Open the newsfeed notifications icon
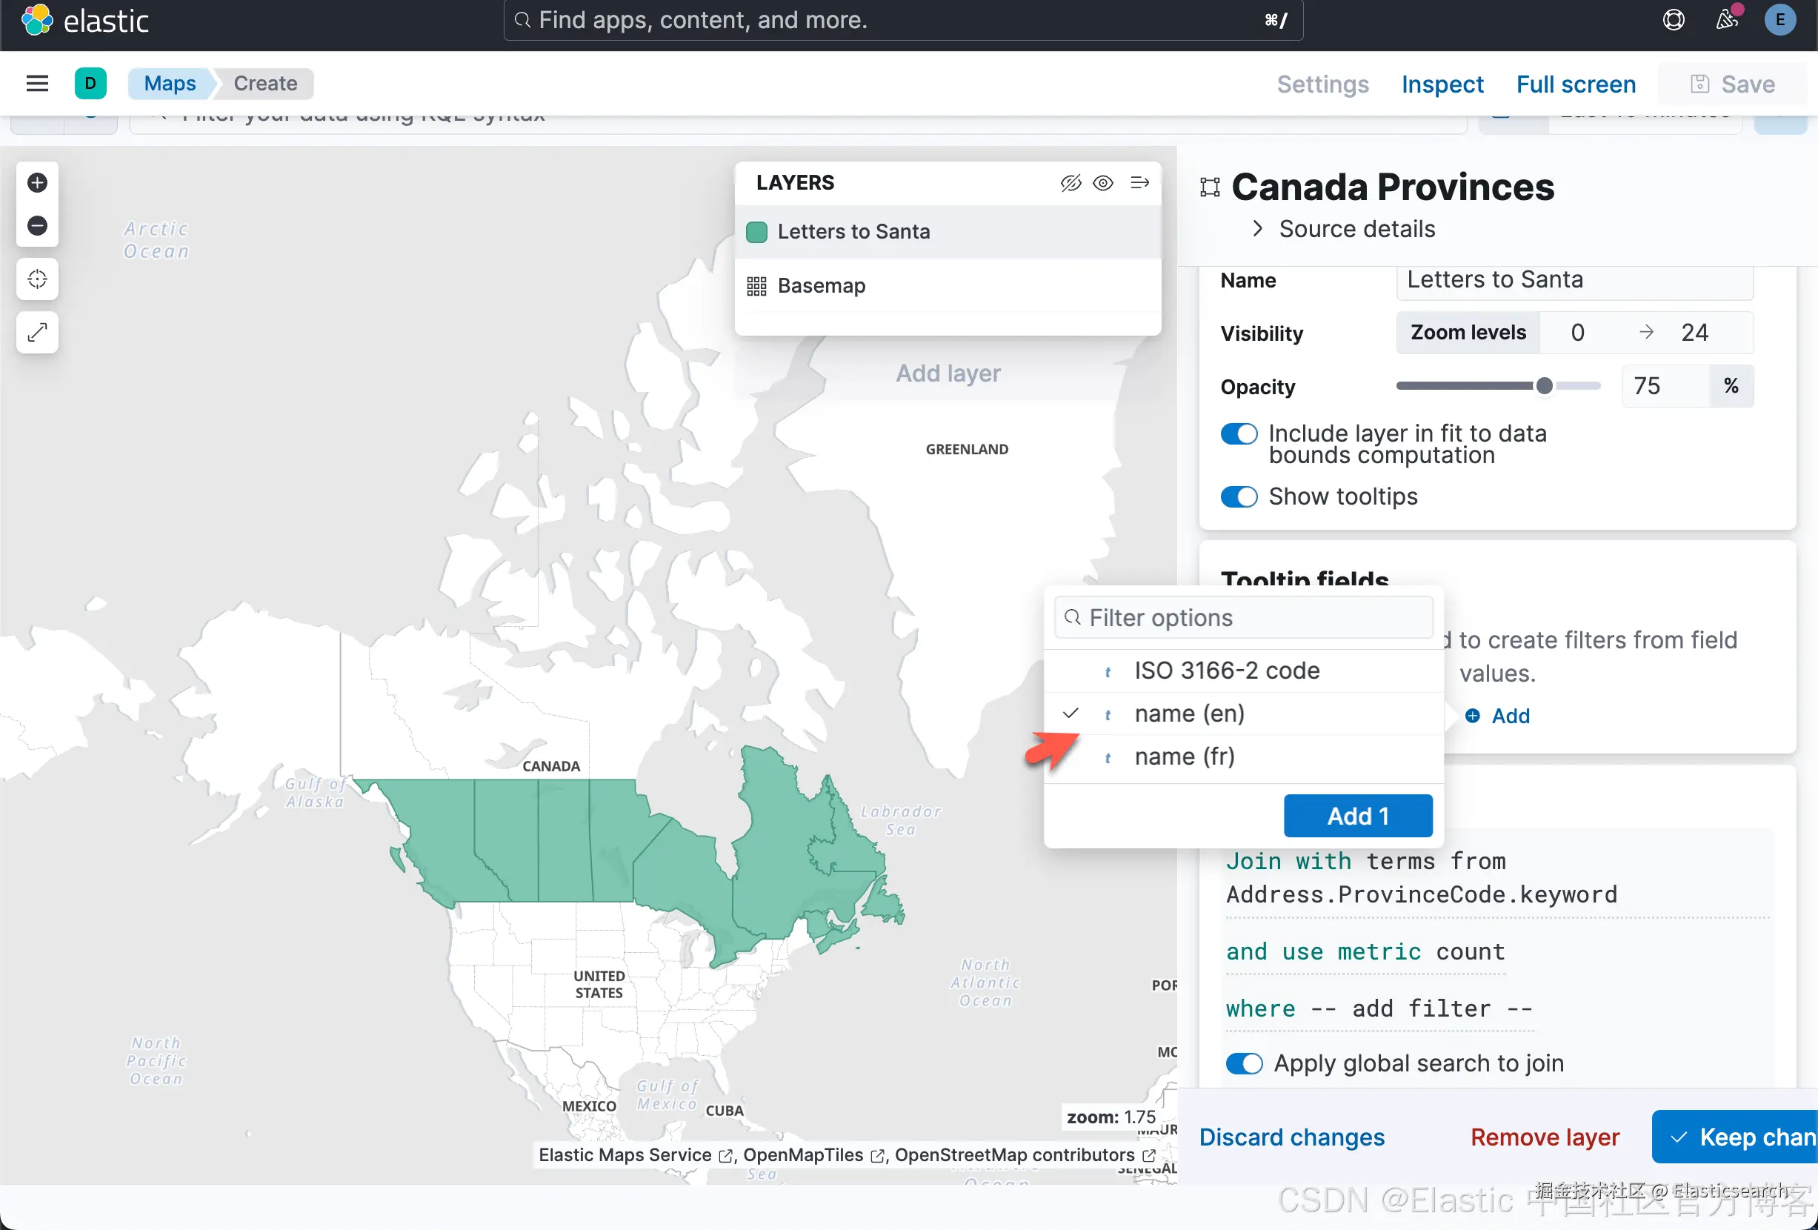The image size is (1818, 1230). click(x=1726, y=19)
